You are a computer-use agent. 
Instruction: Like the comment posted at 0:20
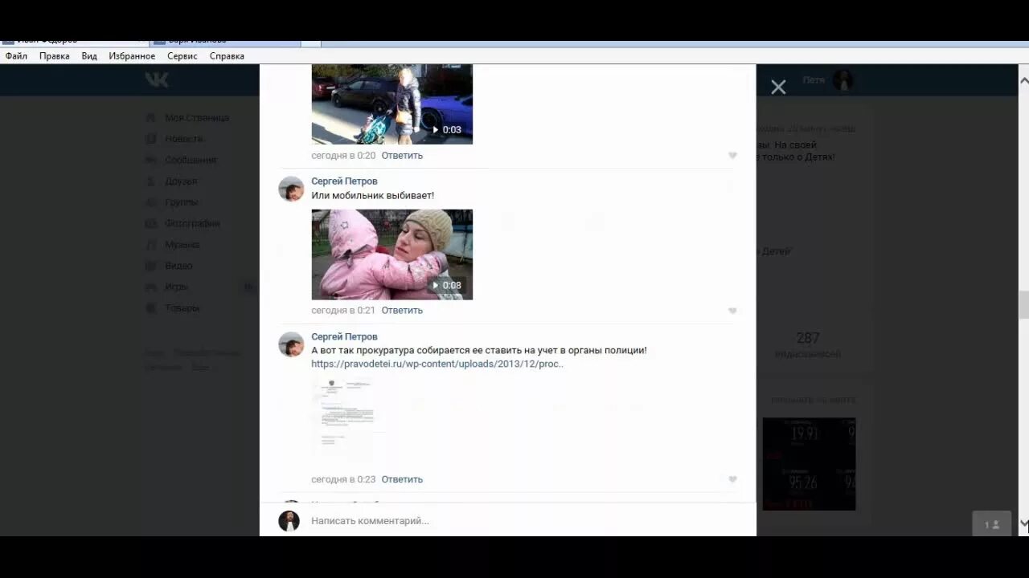[x=732, y=156]
